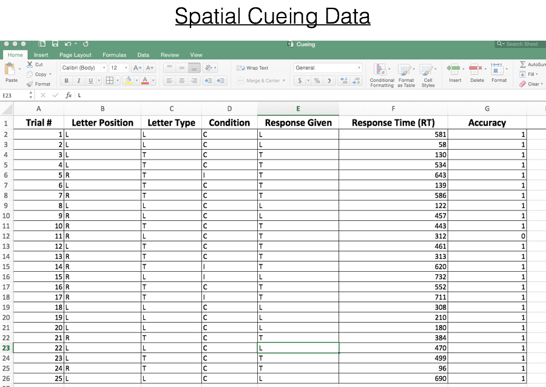The height and width of the screenshot is (387, 546).
Task: Switch to the Formulas tab
Action: click(114, 55)
